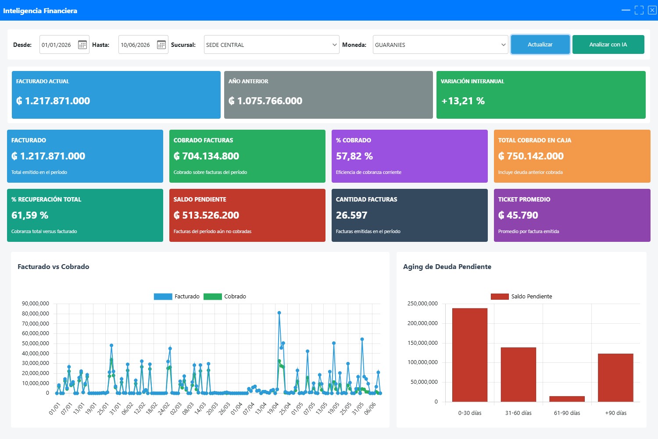Viewport: 658px width, 439px height.
Task: Select the 0-30 días aging bar
Action: click(x=470, y=355)
